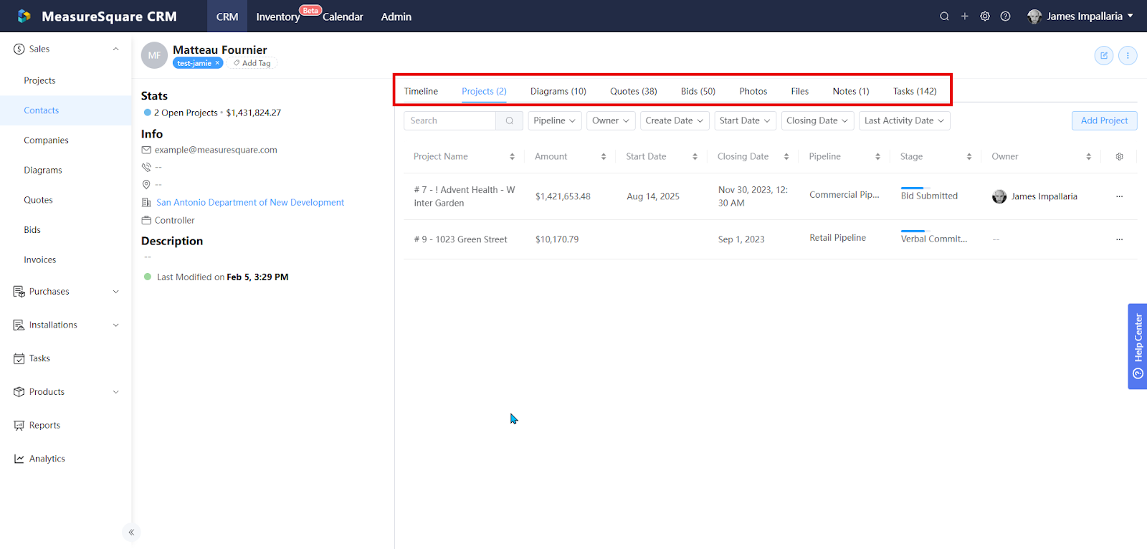Switch to the Photos tab

[753, 91]
